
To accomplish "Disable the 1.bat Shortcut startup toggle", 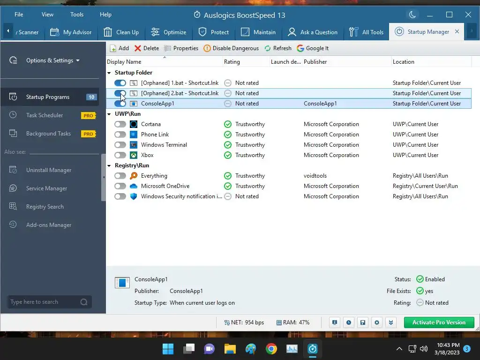I will coord(120,83).
